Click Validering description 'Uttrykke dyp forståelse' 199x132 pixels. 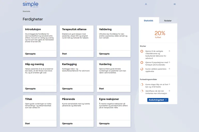click(x=113, y=36)
